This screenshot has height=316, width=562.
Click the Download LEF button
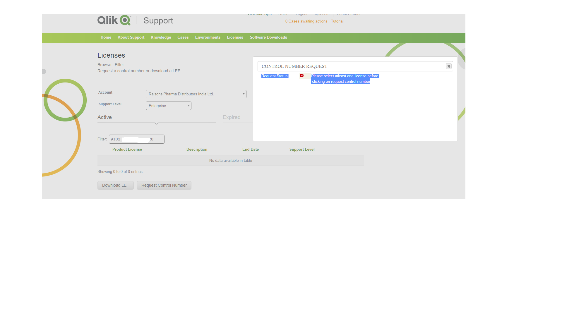pos(115,185)
